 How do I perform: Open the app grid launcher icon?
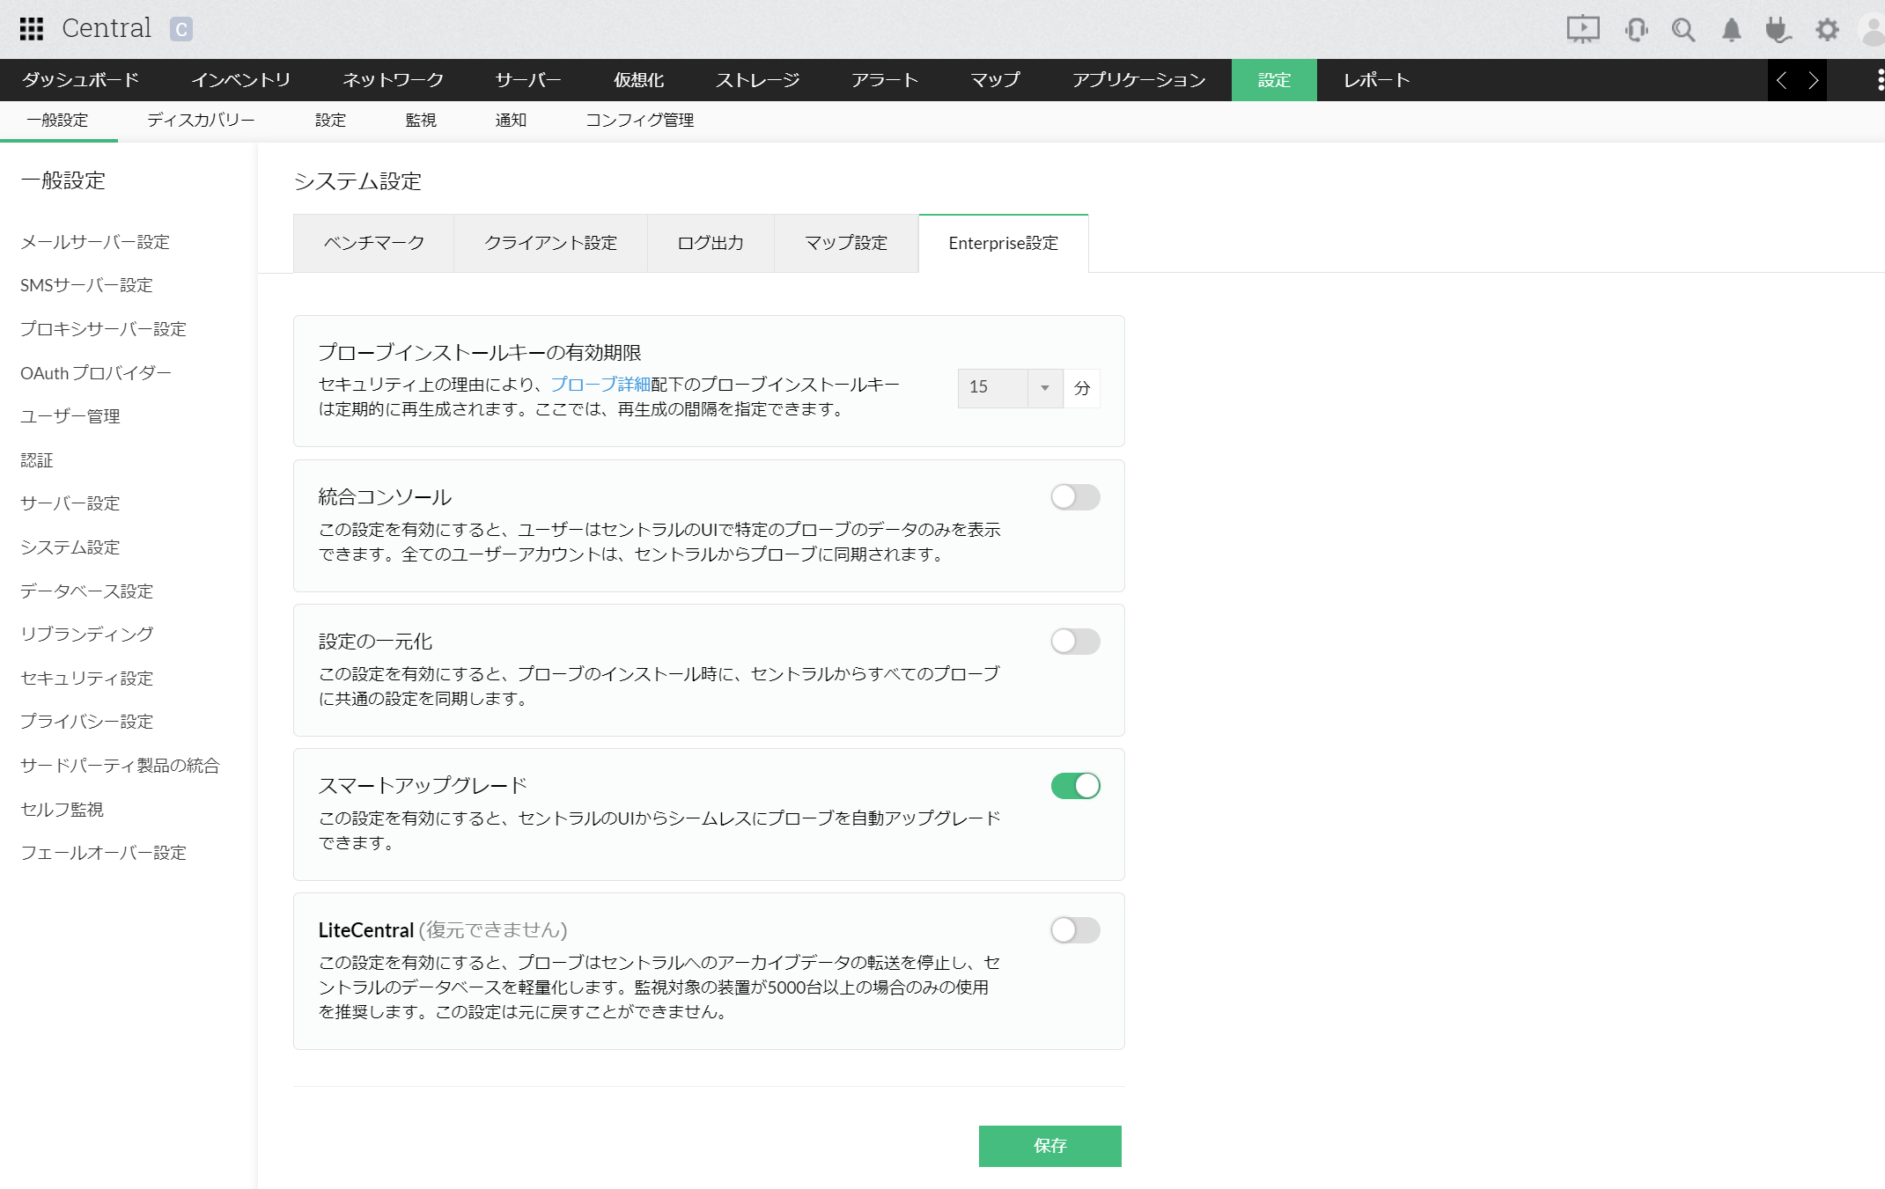click(32, 29)
